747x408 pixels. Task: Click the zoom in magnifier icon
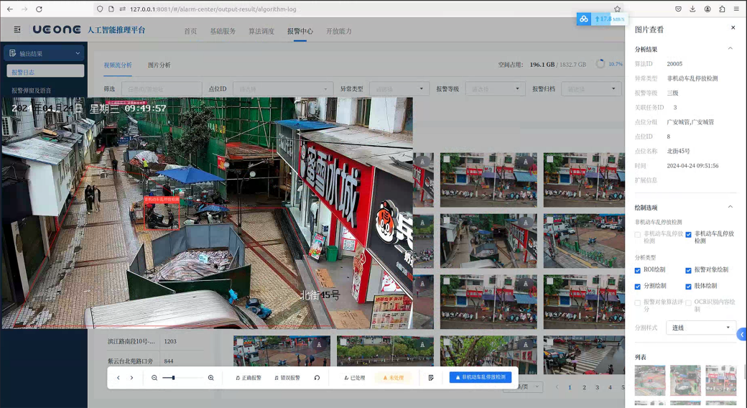[210, 378]
